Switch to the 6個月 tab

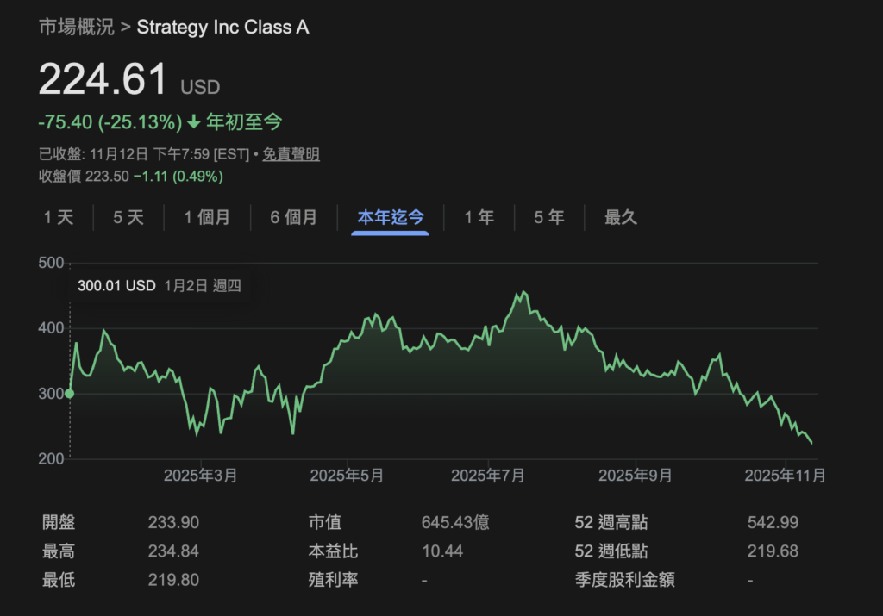point(294,218)
